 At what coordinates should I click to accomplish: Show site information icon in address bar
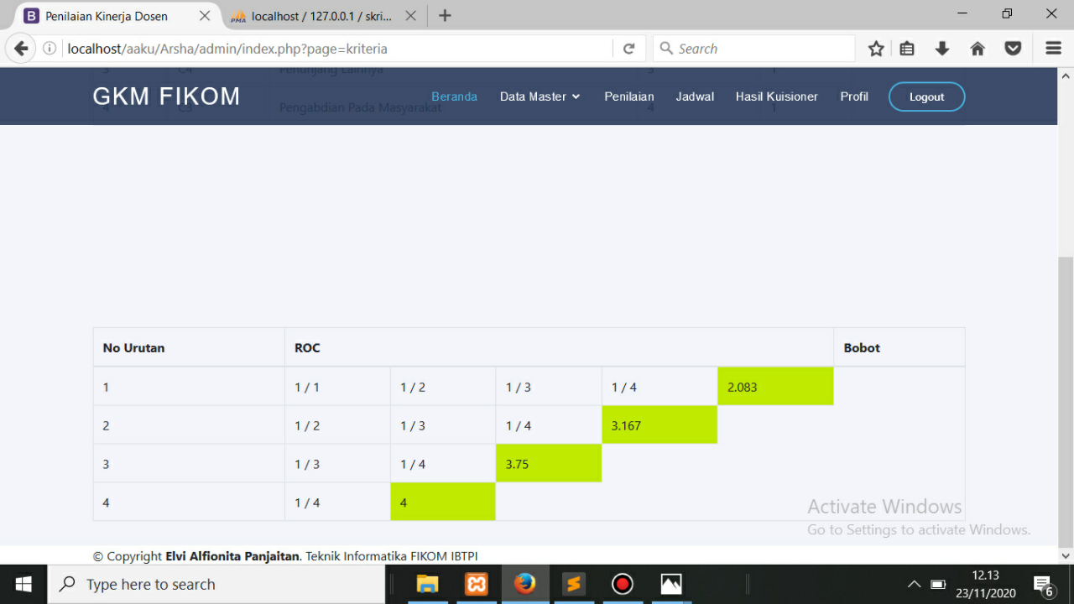[x=50, y=49]
